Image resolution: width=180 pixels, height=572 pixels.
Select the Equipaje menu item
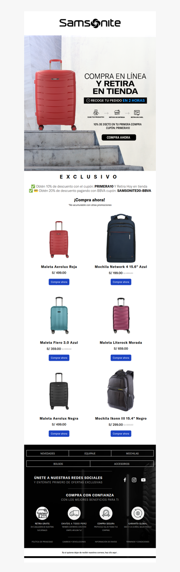(90, 453)
